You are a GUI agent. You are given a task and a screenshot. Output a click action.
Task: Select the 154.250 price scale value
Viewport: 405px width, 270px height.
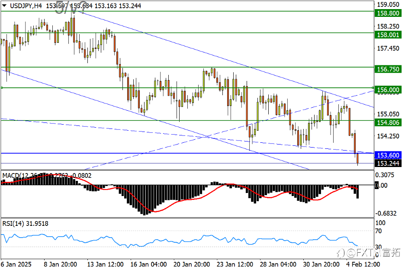point(388,136)
